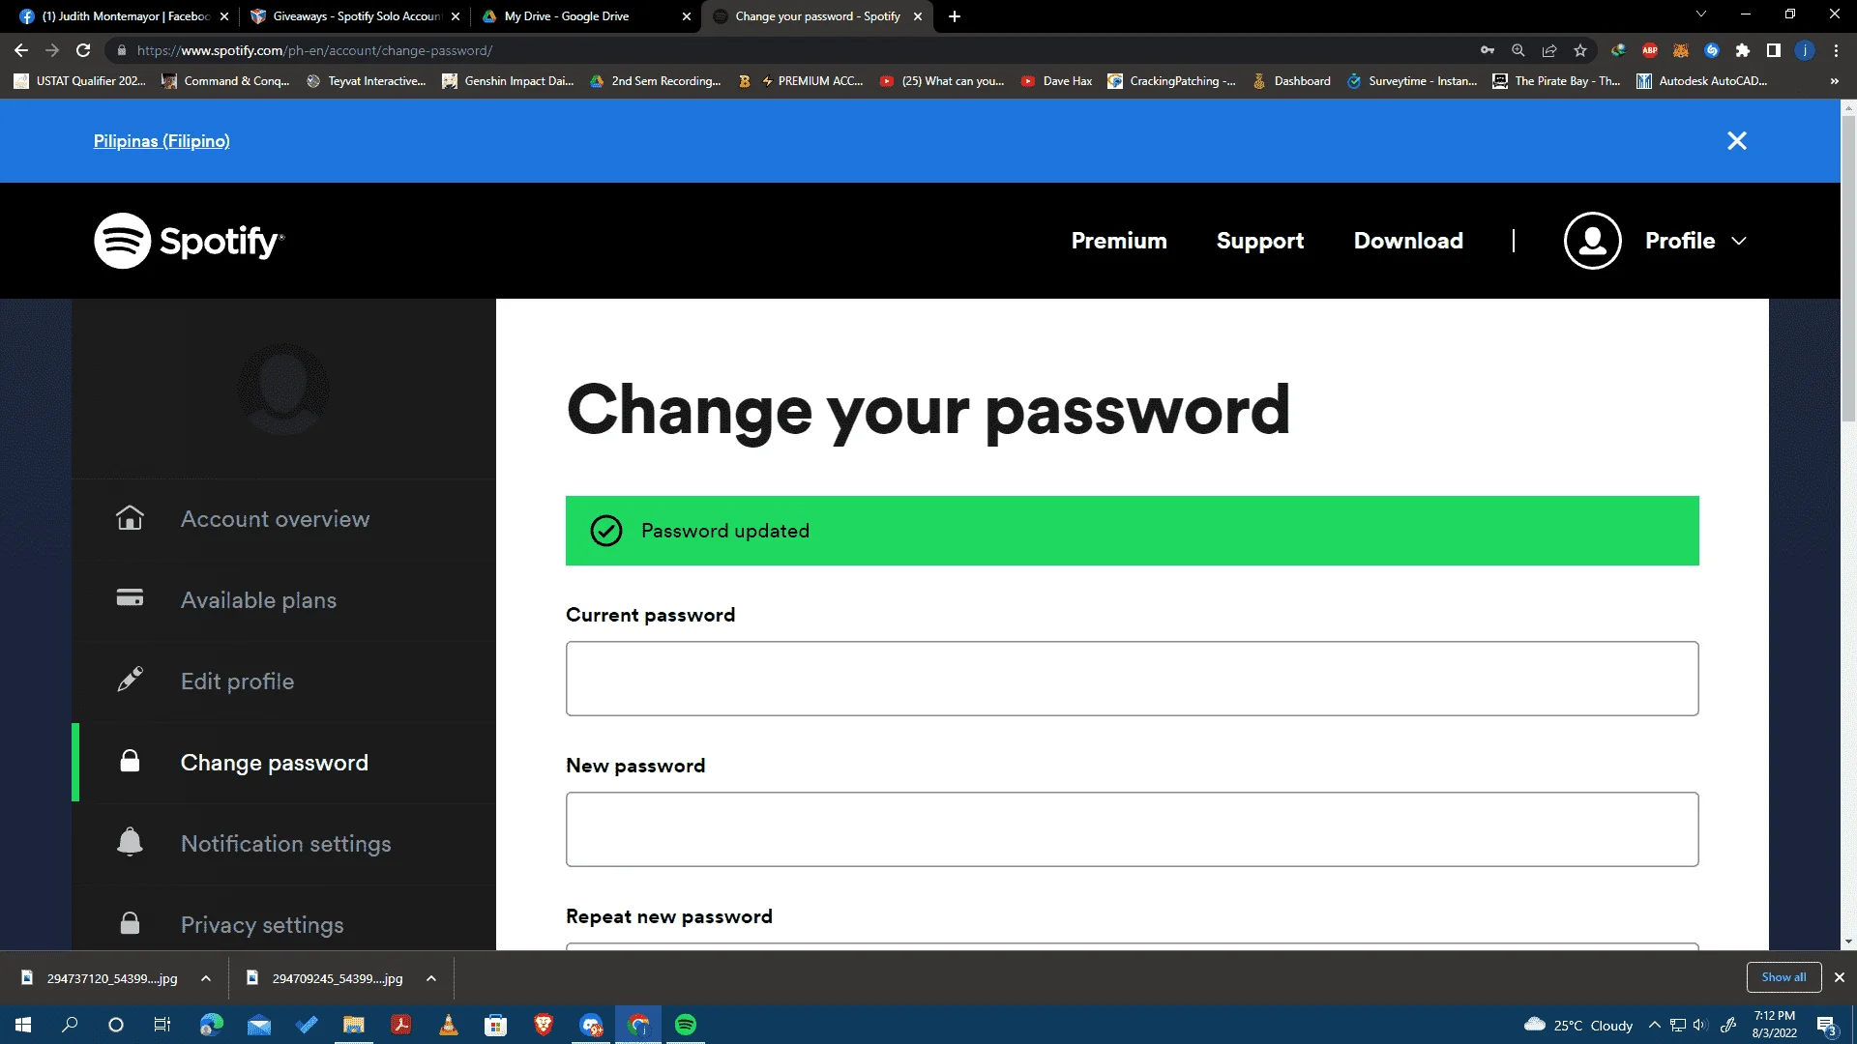The width and height of the screenshot is (1857, 1044).
Task: Click the lock icon beside Change password
Action: [x=130, y=761]
